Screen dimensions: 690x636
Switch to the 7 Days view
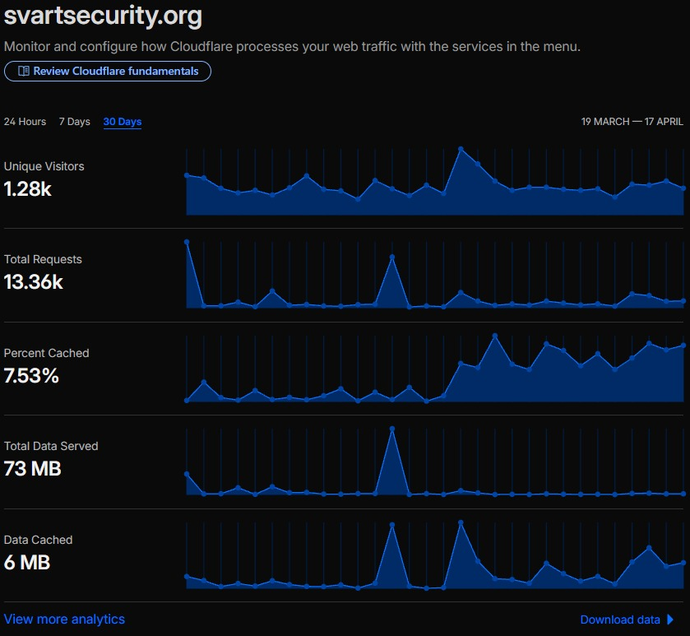pos(74,121)
